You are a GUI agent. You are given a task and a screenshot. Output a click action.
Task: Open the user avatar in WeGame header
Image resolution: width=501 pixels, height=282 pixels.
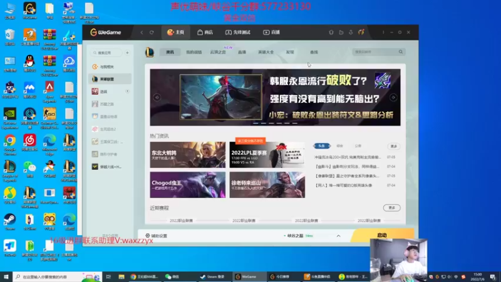(x=361, y=32)
